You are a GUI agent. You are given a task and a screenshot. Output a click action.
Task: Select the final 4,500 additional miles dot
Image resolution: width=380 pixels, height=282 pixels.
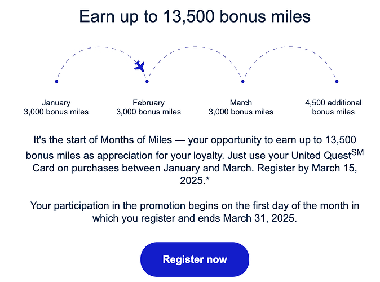click(x=337, y=81)
